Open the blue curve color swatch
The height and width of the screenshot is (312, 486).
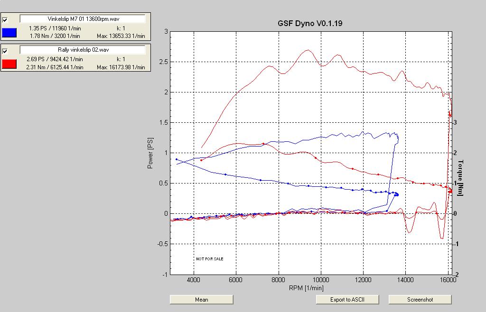9,33
